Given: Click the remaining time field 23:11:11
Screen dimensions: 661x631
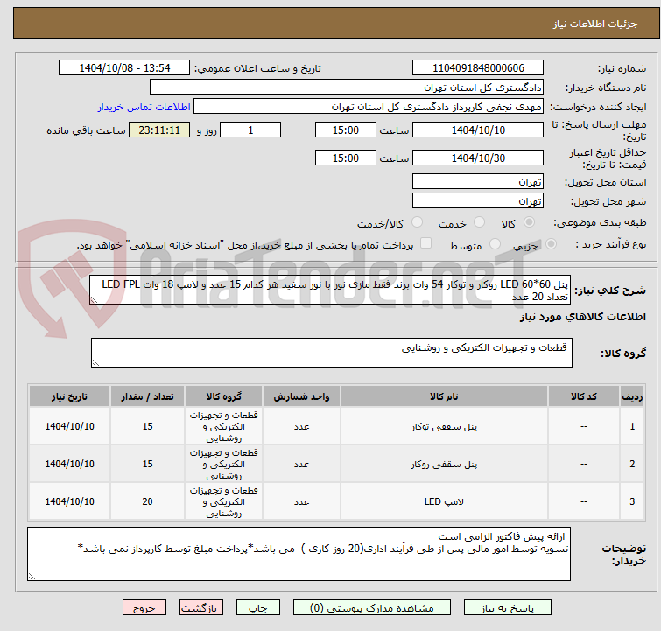Looking at the screenshot, I should [x=159, y=130].
